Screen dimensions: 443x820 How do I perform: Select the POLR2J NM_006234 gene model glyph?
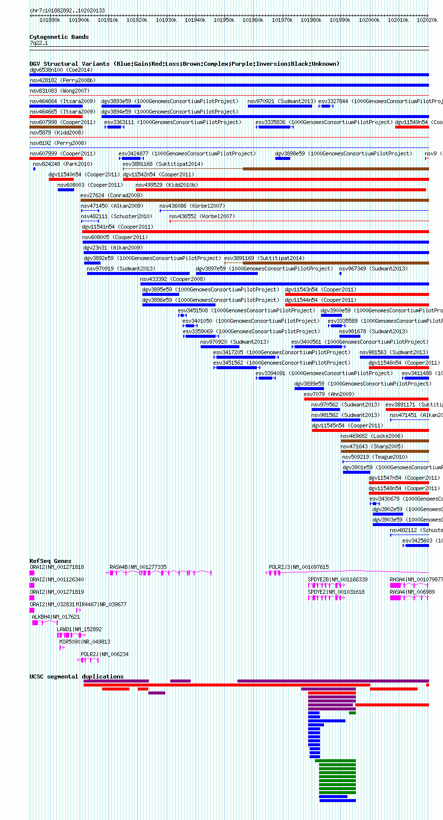(x=88, y=660)
